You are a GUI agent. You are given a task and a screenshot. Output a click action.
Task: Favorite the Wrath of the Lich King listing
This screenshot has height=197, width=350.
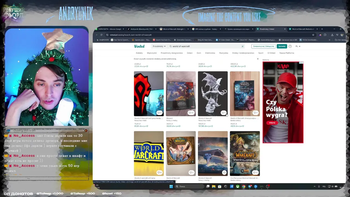click(x=255, y=172)
